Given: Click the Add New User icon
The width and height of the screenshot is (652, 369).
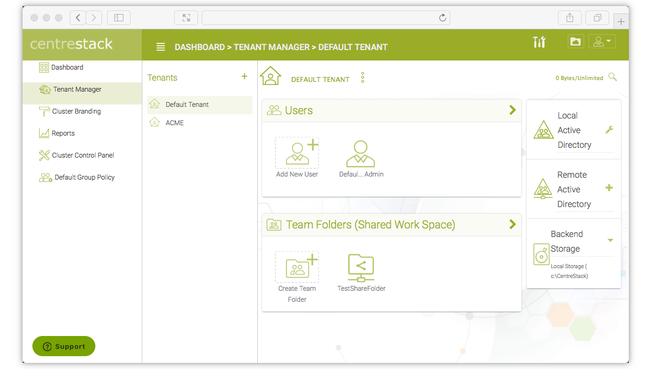Looking at the screenshot, I should 297,153.
